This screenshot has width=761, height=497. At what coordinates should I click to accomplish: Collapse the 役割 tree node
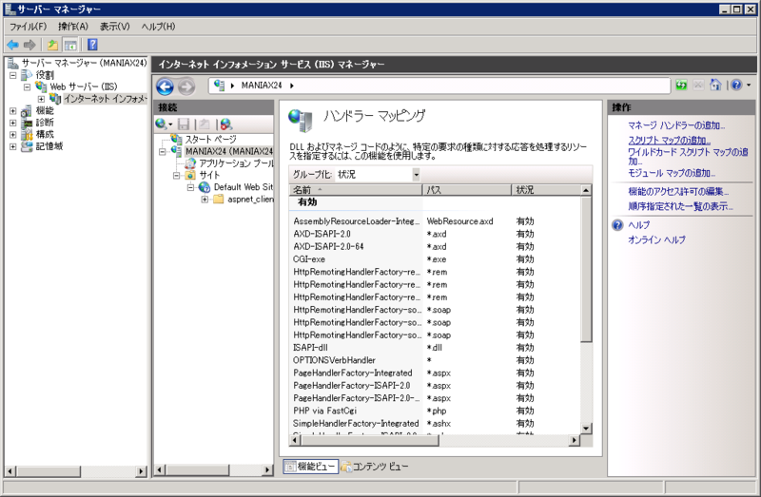pos(13,75)
